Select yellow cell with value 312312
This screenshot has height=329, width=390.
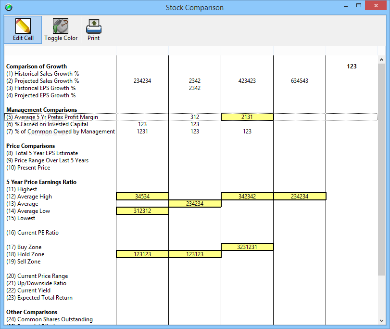[x=142, y=211]
